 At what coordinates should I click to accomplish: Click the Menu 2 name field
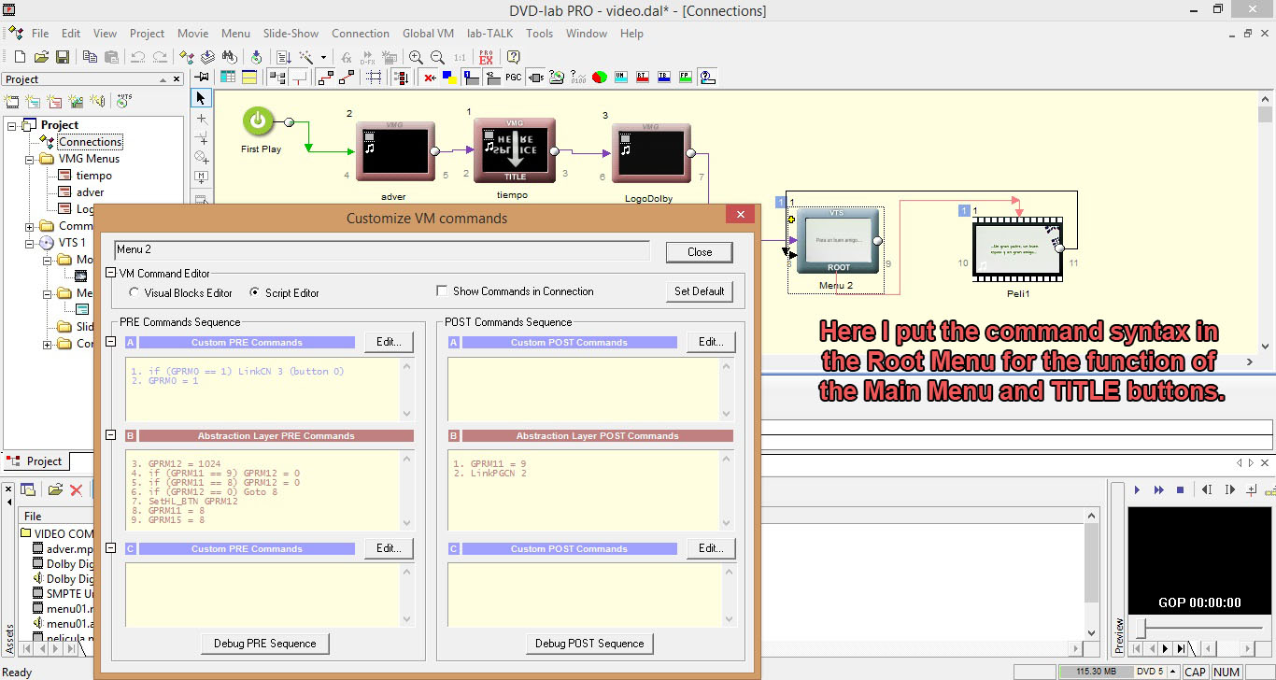(381, 250)
